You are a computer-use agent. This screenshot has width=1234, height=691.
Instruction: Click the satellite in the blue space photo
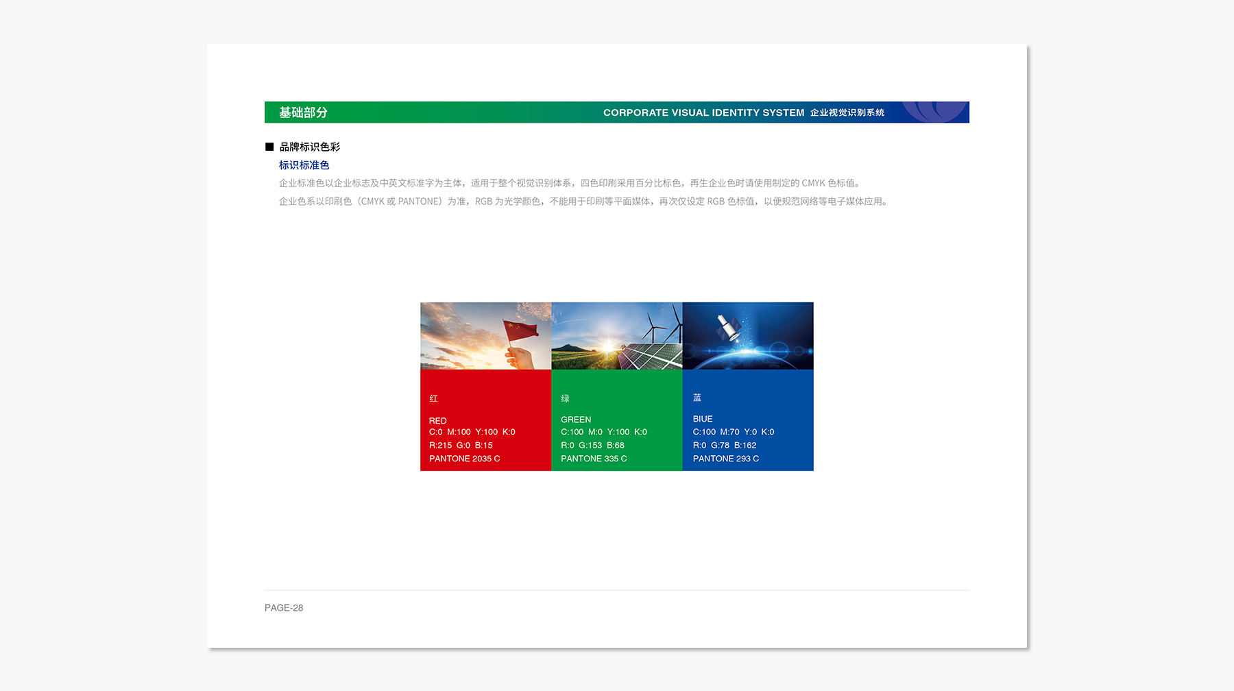pos(728,328)
